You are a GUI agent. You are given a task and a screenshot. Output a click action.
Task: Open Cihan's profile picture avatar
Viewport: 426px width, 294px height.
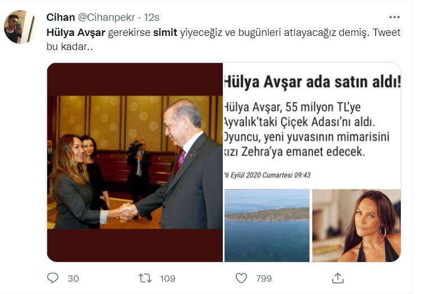click(x=20, y=27)
